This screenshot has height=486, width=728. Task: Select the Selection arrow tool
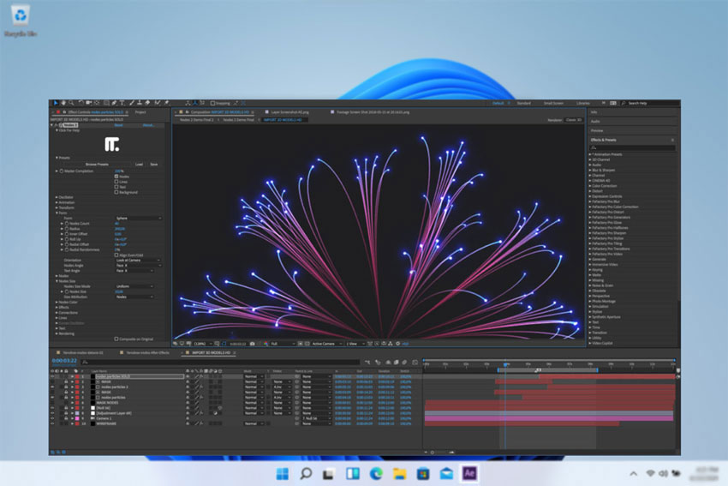[x=56, y=103]
